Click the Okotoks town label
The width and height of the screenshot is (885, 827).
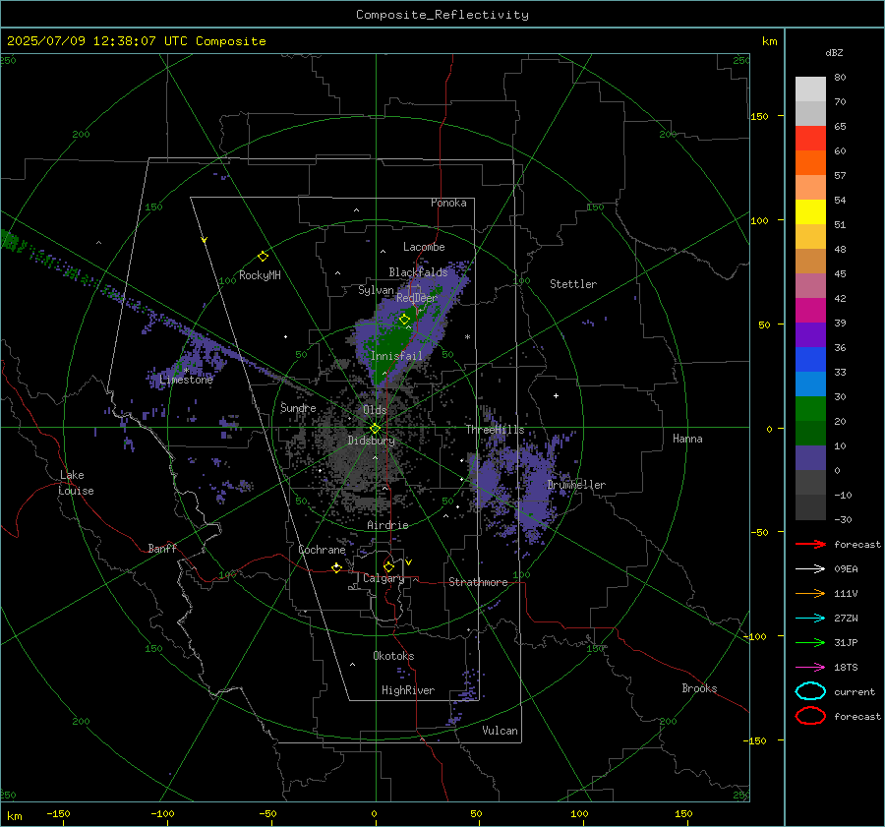click(x=393, y=656)
